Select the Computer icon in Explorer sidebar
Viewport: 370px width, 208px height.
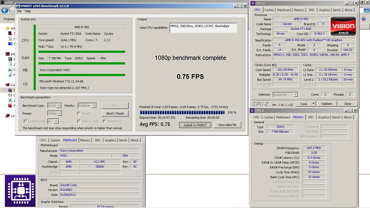(7, 85)
